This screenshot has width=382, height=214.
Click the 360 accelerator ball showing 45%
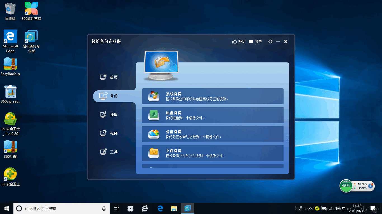346,186
